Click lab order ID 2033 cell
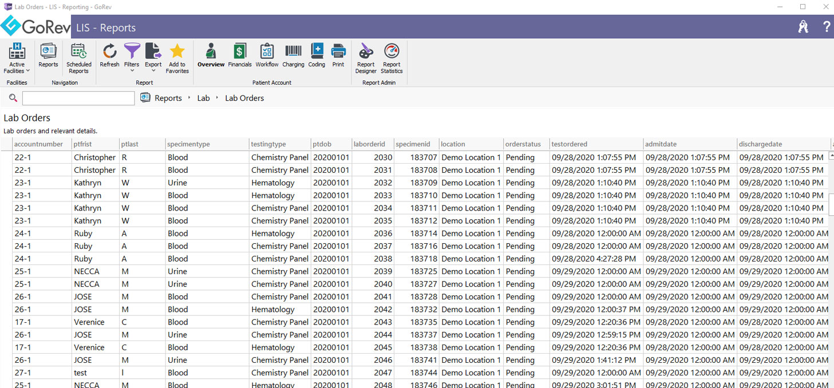The width and height of the screenshot is (834, 388). tap(373, 195)
